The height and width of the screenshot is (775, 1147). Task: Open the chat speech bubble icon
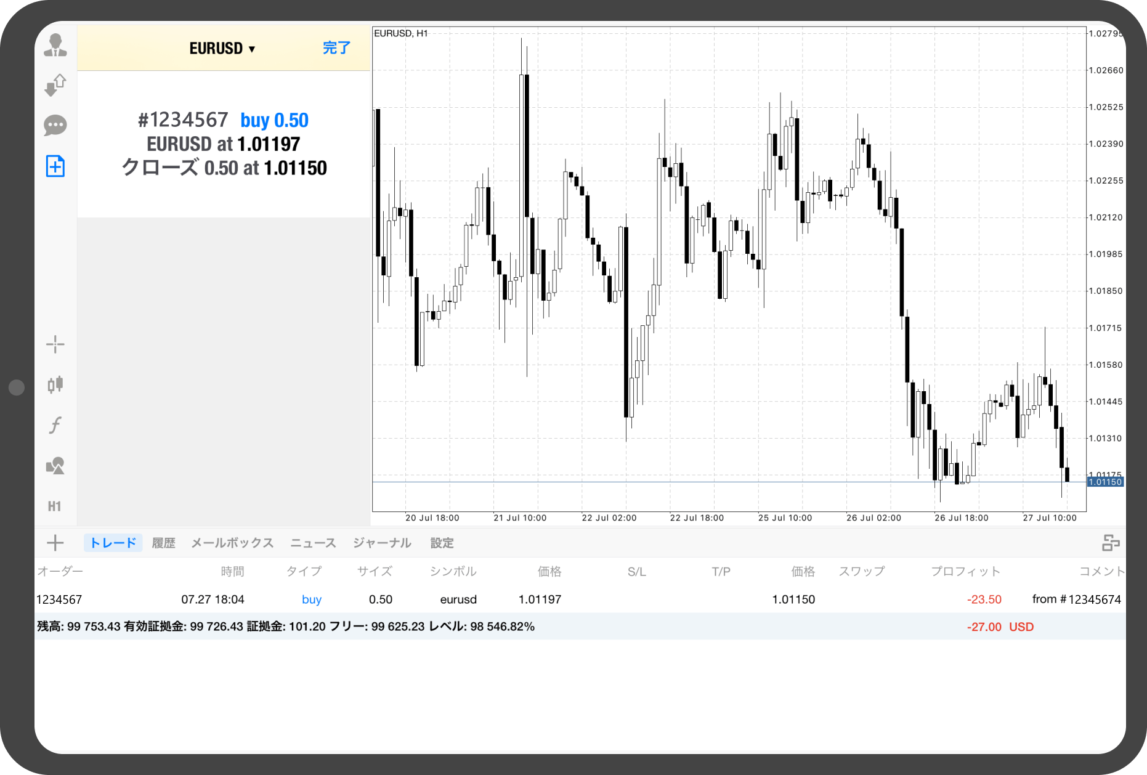click(55, 126)
